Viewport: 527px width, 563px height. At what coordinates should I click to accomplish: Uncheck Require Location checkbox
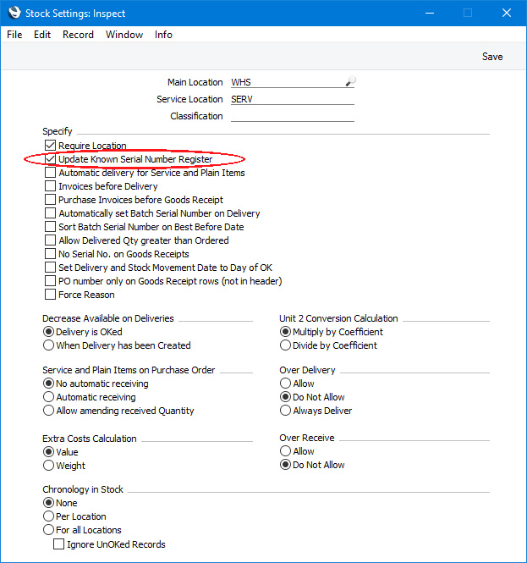pos(50,146)
